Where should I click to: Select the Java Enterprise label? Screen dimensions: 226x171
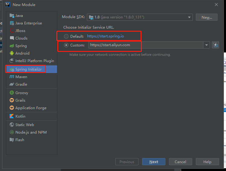29,23
